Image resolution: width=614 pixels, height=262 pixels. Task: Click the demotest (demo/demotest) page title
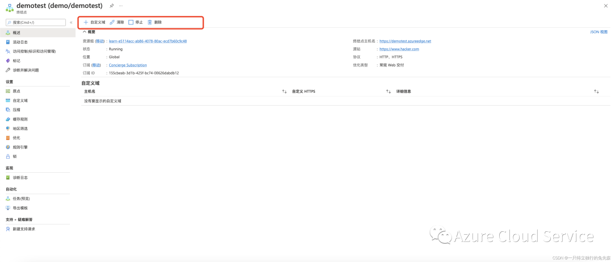point(60,6)
